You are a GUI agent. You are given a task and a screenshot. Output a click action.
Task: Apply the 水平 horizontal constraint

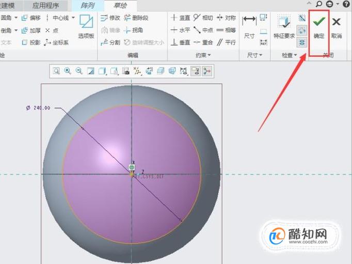tap(180, 30)
